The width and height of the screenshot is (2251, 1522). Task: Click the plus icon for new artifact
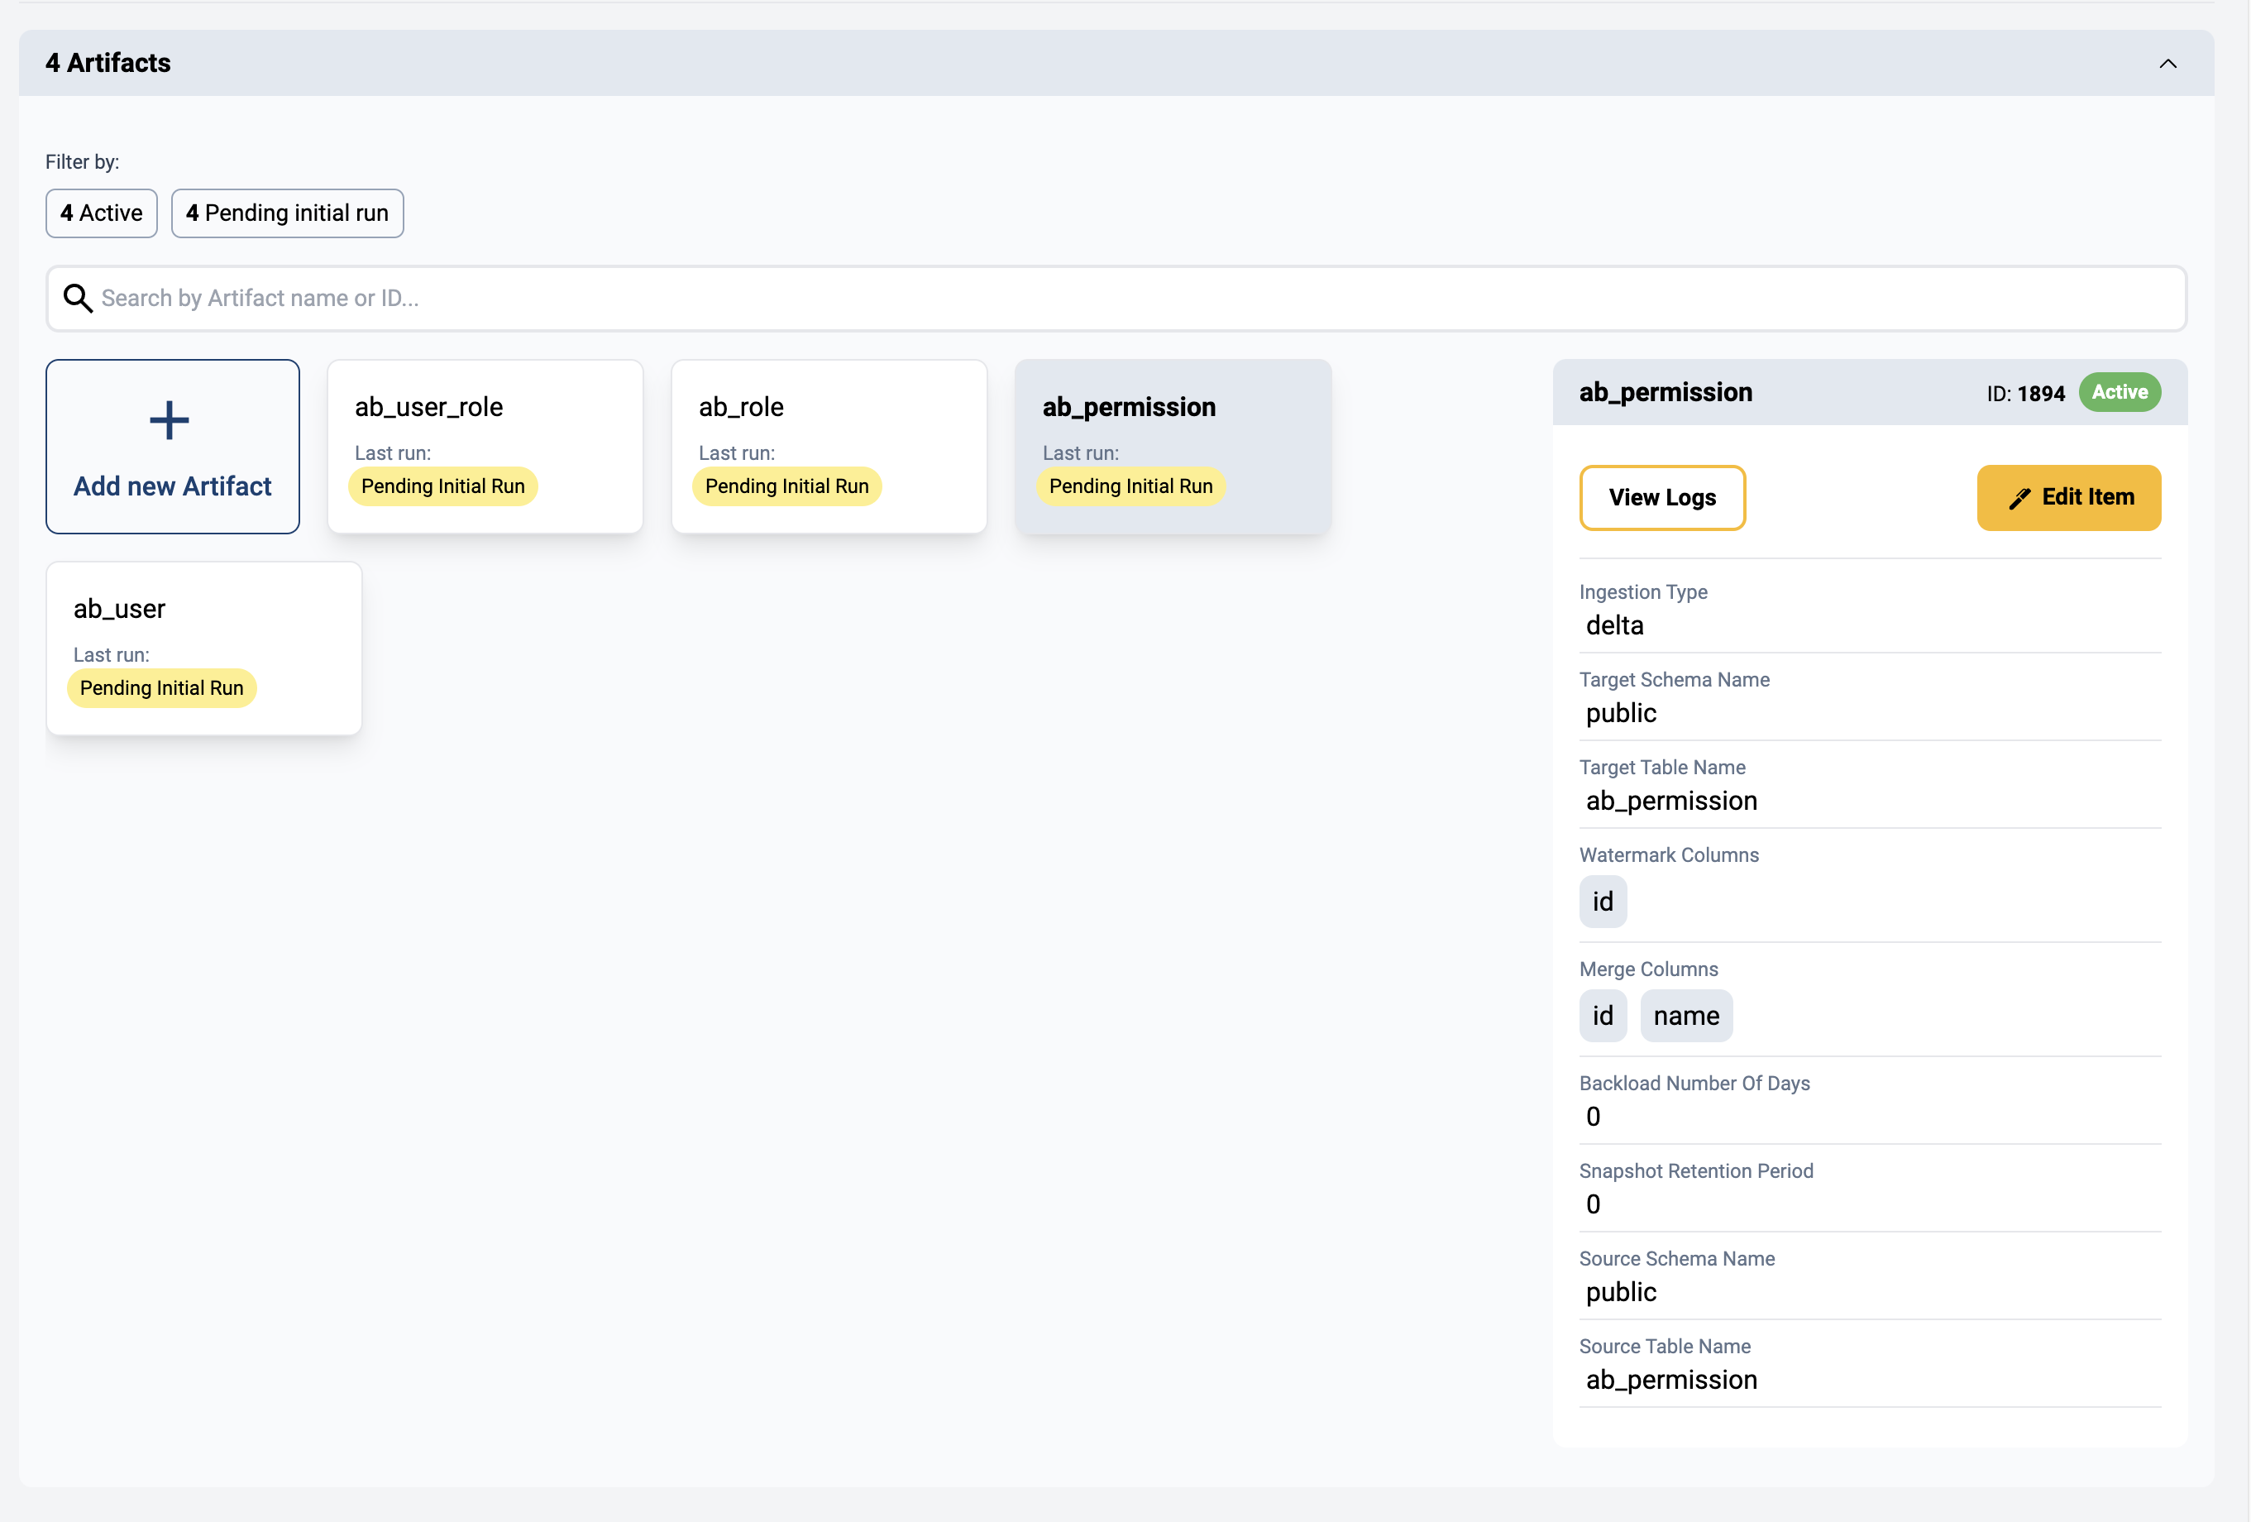tap(170, 420)
